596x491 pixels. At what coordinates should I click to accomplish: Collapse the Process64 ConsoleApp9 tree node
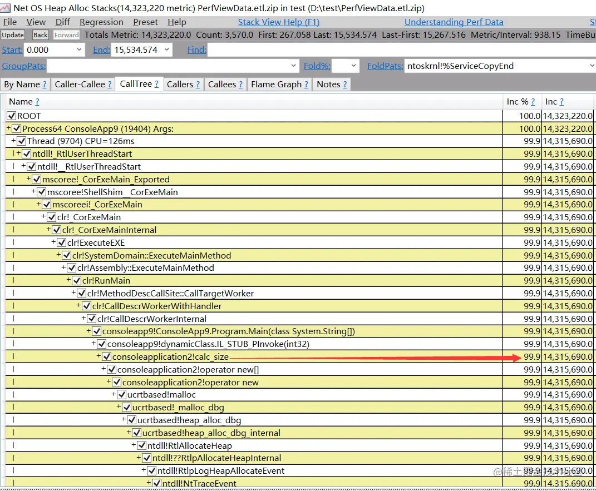point(8,128)
